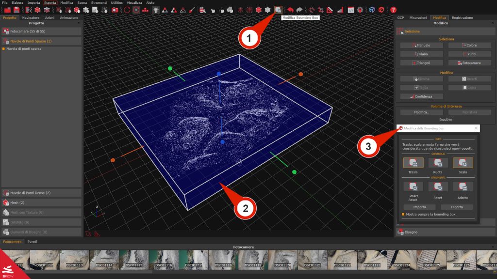
Task: Click the Esporta button in bounding box dialog
Action: [x=457, y=207]
